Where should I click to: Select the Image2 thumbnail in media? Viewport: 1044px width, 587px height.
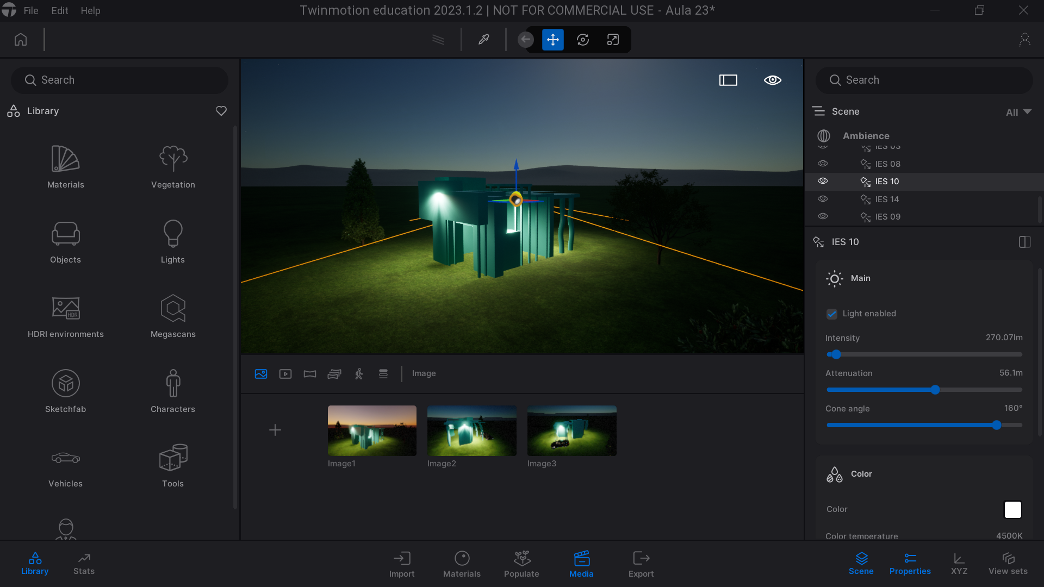tap(471, 430)
